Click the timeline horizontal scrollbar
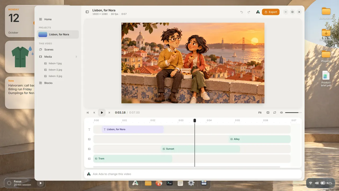The height and width of the screenshot is (191, 339). pos(186,167)
